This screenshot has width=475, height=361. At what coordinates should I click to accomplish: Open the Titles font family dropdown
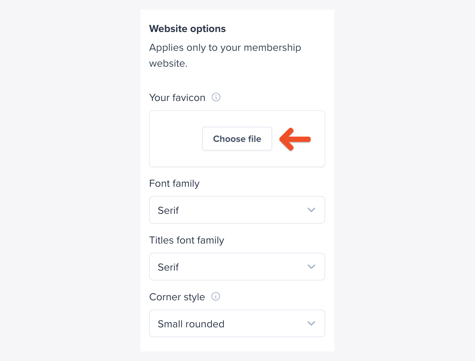click(x=237, y=267)
